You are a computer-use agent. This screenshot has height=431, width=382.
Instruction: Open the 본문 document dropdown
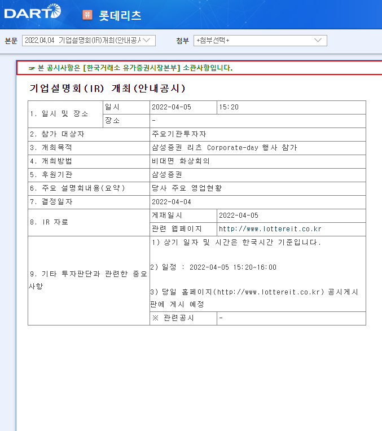(x=89, y=41)
